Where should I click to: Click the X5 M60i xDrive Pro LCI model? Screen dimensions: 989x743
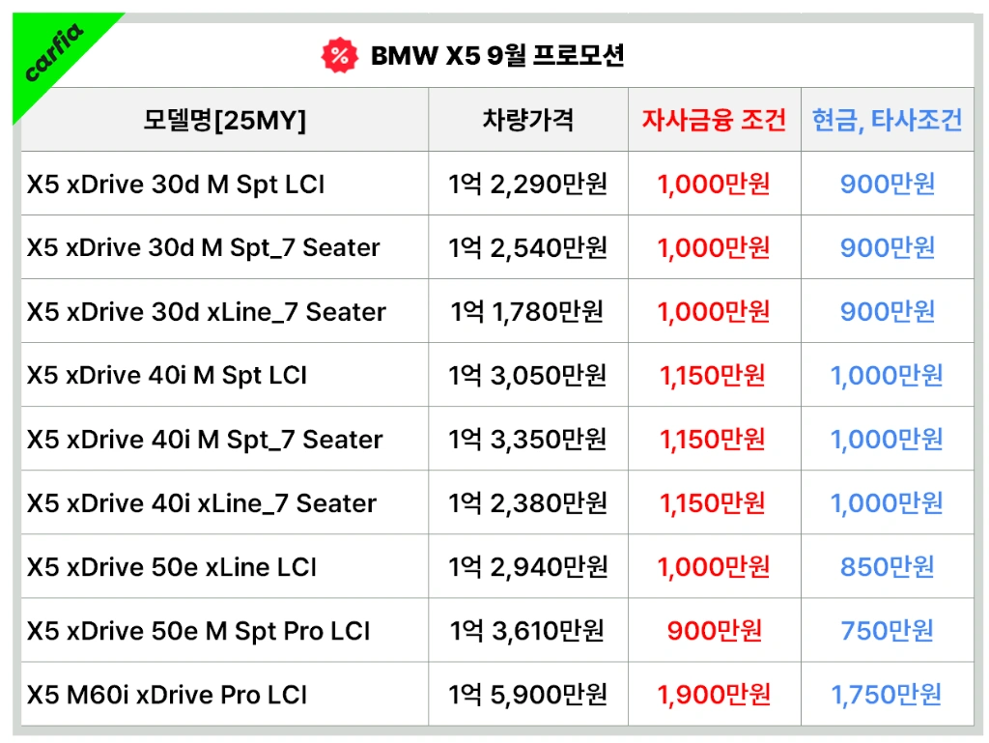point(167,694)
